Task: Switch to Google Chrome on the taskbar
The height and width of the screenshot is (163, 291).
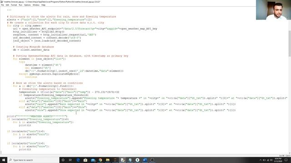Action: pyautogui.click(x=100, y=160)
